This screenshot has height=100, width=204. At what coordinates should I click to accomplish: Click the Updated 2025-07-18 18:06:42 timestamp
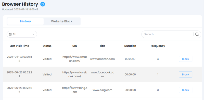(x=20, y=9)
